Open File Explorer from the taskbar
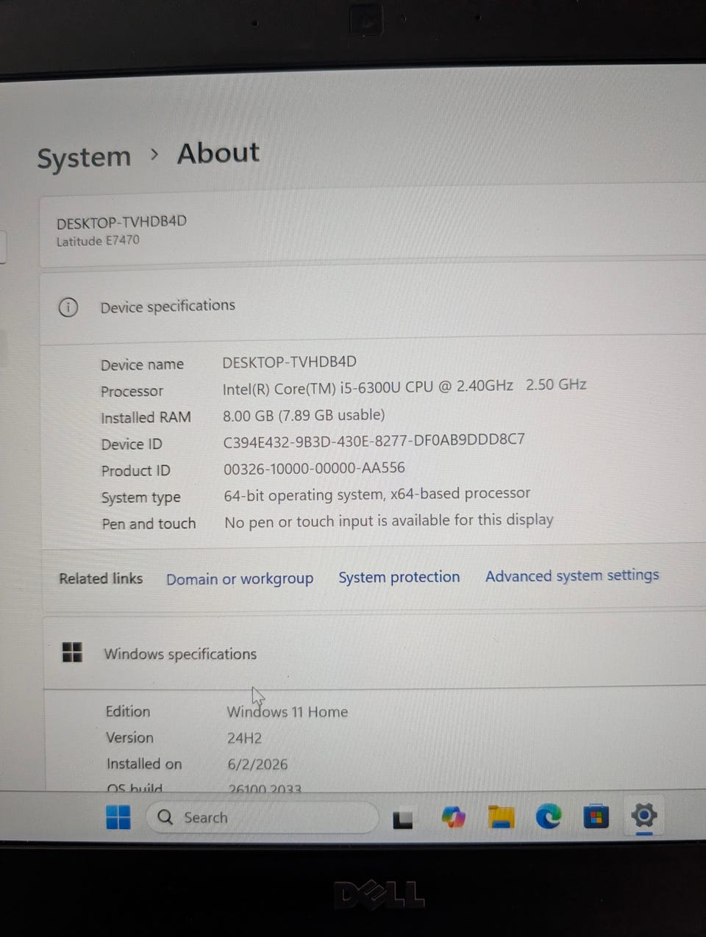The height and width of the screenshot is (937, 706). [502, 817]
